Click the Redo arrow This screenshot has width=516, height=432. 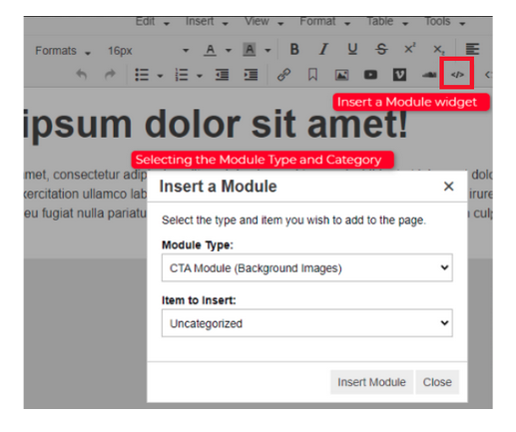tap(110, 75)
